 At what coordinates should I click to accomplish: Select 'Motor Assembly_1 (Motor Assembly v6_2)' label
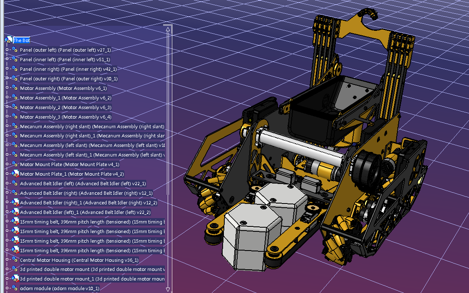(x=65, y=98)
